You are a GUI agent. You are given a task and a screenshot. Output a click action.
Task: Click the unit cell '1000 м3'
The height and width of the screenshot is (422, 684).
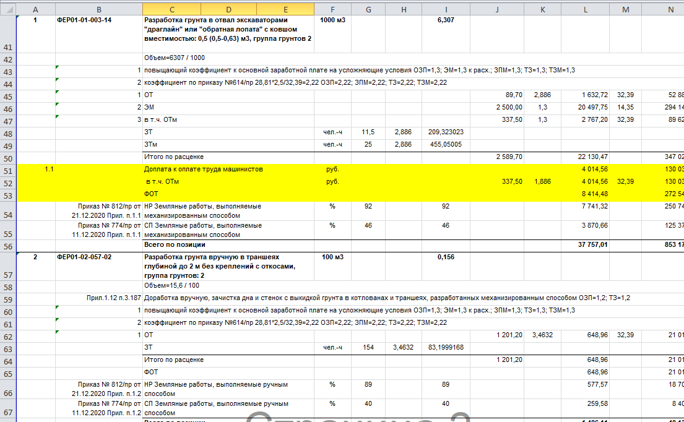(332, 20)
